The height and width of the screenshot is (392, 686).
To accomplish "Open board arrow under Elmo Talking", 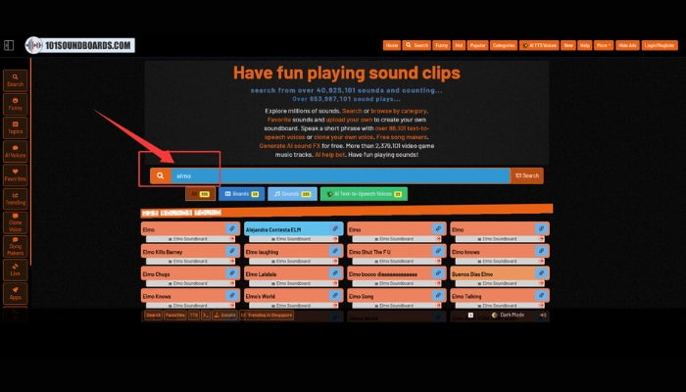I will (x=542, y=306).
